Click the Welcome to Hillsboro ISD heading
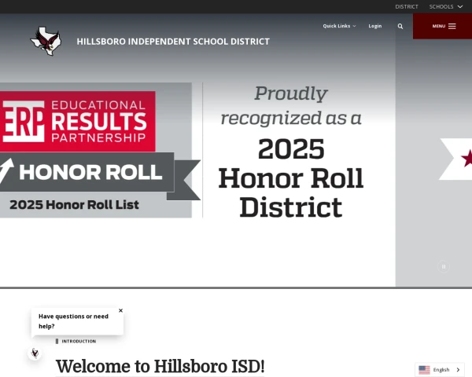The image size is (472, 377). (160, 366)
